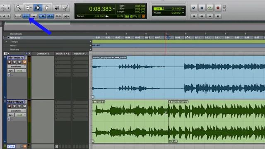Open ruler view selector beside Min:Secs
Screen dimensions: 265x149
6,38
